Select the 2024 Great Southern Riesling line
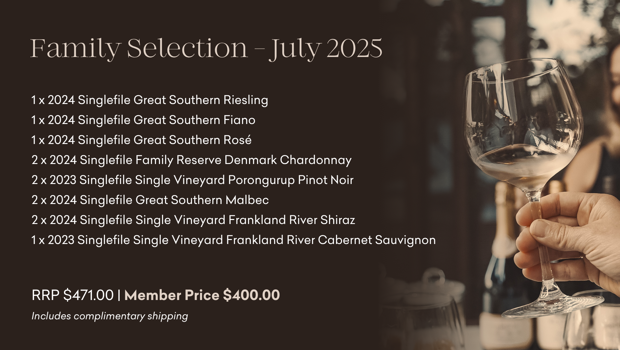The image size is (620, 350). point(150,100)
